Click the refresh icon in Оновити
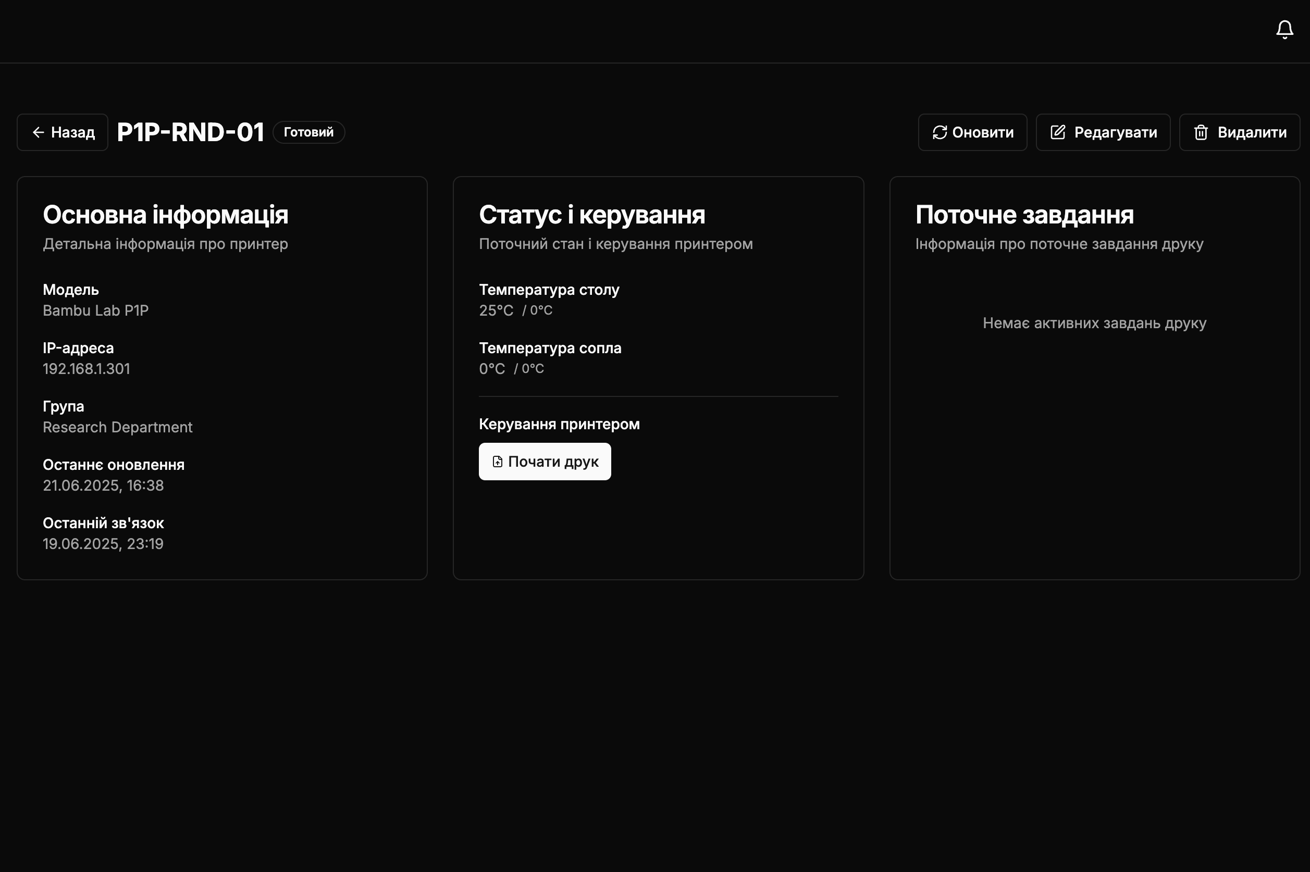The height and width of the screenshot is (872, 1310). tap(940, 132)
